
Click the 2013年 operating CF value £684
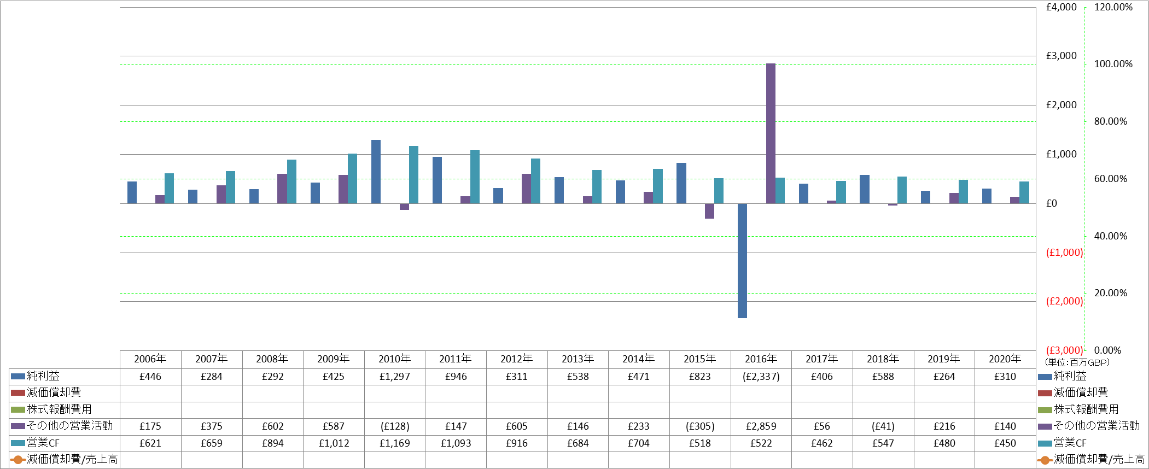click(578, 443)
